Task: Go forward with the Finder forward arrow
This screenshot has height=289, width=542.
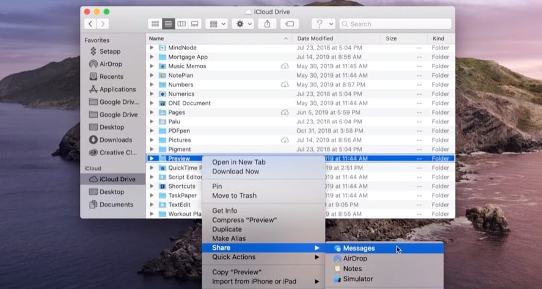Action: [x=103, y=24]
